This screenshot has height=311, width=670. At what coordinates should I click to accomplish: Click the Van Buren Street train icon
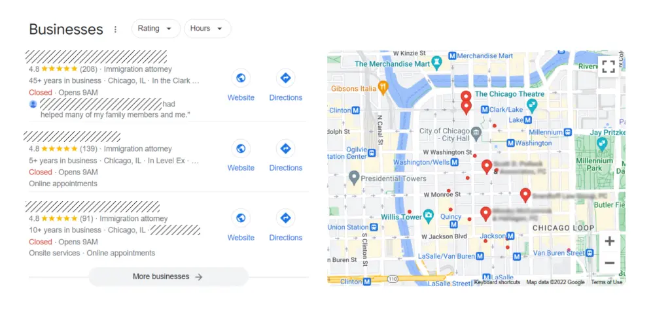[x=590, y=253]
